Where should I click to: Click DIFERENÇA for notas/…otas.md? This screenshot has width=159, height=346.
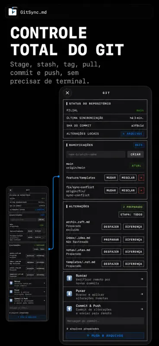tap(134, 252)
